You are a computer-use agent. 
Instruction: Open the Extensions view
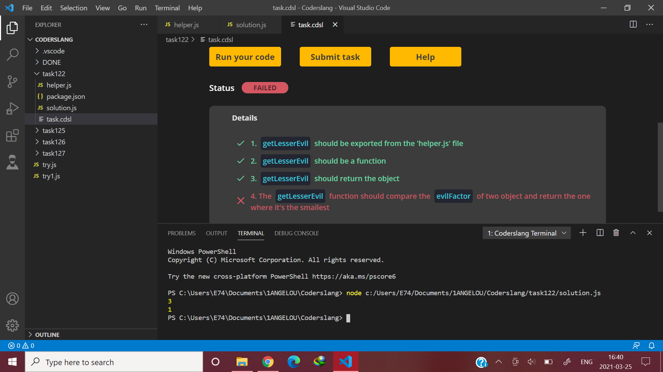[x=12, y=135]
